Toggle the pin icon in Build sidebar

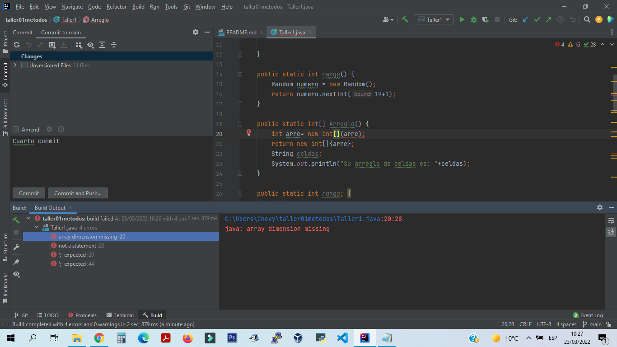(16, 262)
